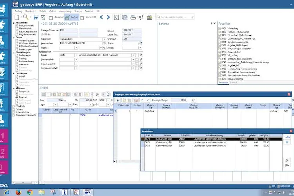The height and width of the screenshot is (196, 294).
Task: Select the Favoriten tab at panel bottom
Action: [223, 83]
